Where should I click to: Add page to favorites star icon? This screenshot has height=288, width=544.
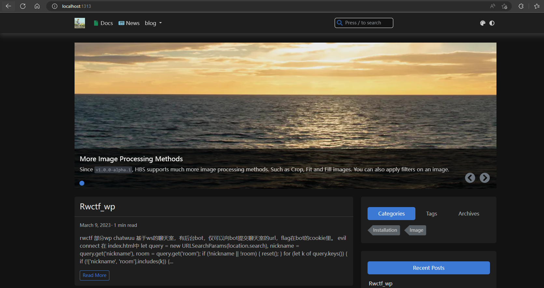[504, 6]
